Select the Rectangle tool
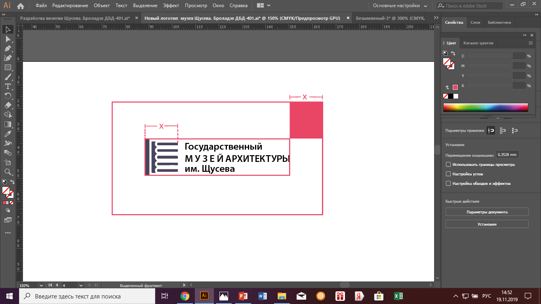This screenshot has width=541, height=304. 8,68
